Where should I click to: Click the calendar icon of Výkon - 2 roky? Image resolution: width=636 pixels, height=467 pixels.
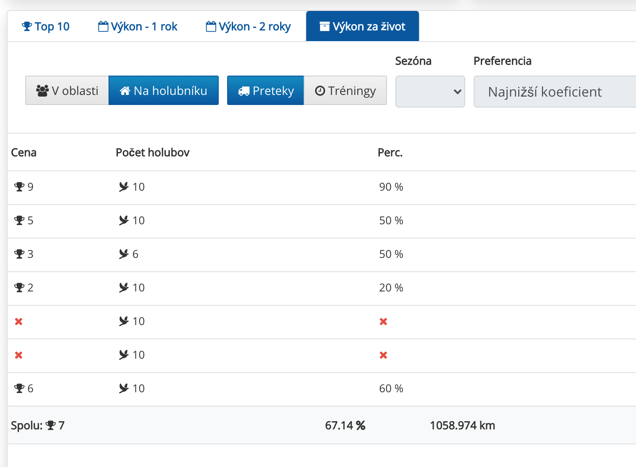pos(211,26)
